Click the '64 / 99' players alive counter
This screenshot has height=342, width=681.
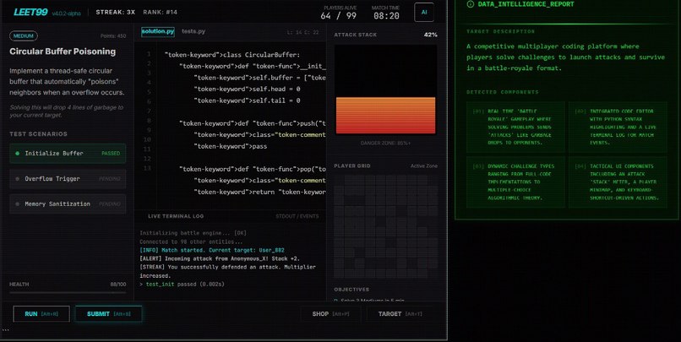click(338, 16)
